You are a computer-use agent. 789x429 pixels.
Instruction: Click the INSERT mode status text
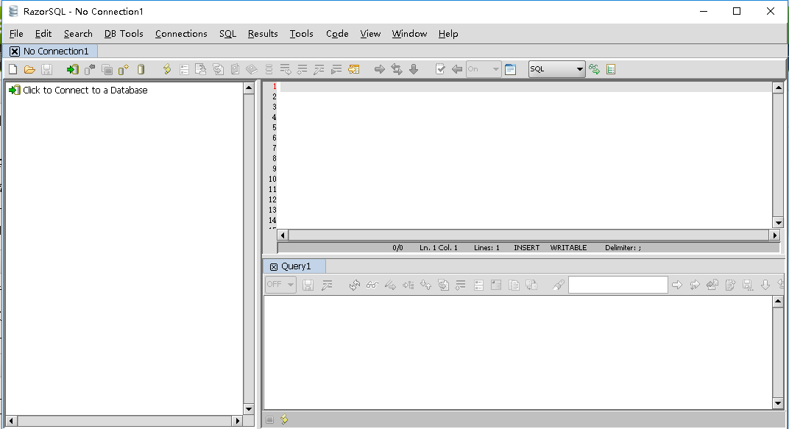click(527, 248)
